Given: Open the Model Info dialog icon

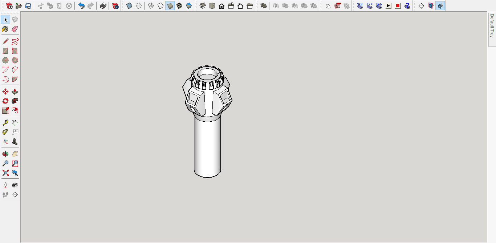Looking at the screenshot, I should coord(115,6).
